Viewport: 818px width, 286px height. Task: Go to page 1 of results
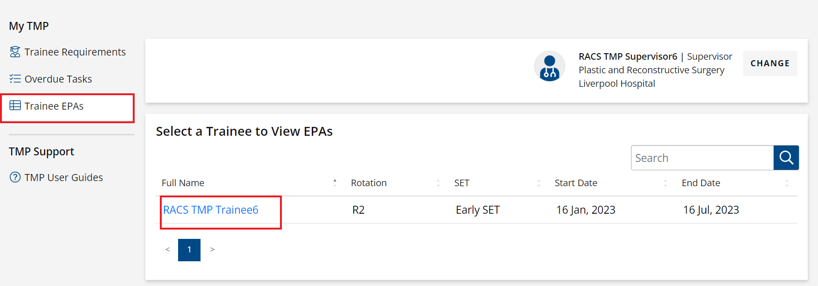point(189,250)
